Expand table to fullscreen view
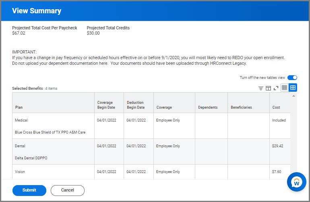This screenshot has height=202, width=310. [x=276, y=88]
